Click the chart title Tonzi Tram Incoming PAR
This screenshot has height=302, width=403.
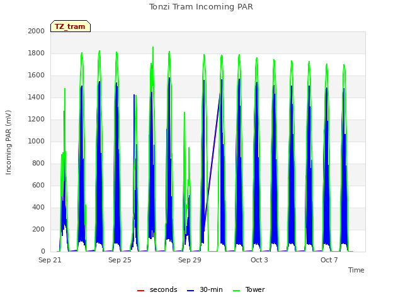(x=201, y=7)
